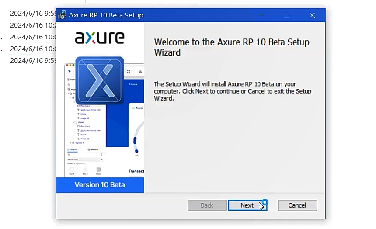The height and width of the screenshot is (229, 376).
Task: Click the 'The Setup Wizard will install' description text
Action: pos(233,91)
